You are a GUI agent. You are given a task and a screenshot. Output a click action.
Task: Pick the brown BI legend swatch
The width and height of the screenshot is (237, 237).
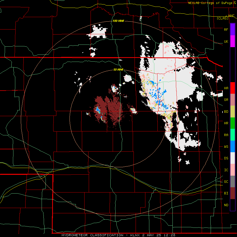point(233,193)
